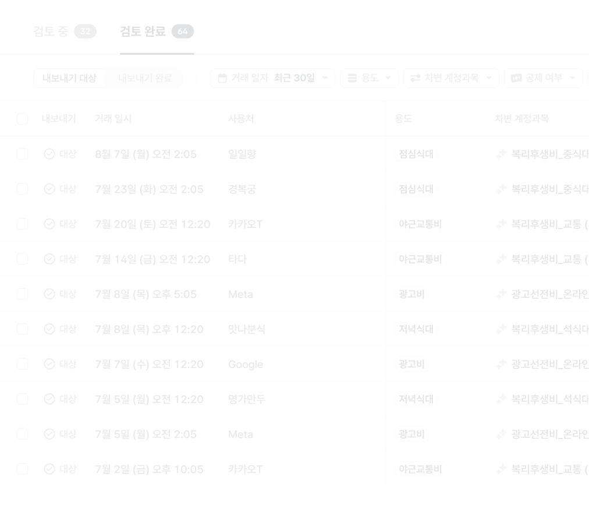Screen dimensions: 589x527
Task: Toggle the select-all checkbox in table header
Action: pos(22,119)
